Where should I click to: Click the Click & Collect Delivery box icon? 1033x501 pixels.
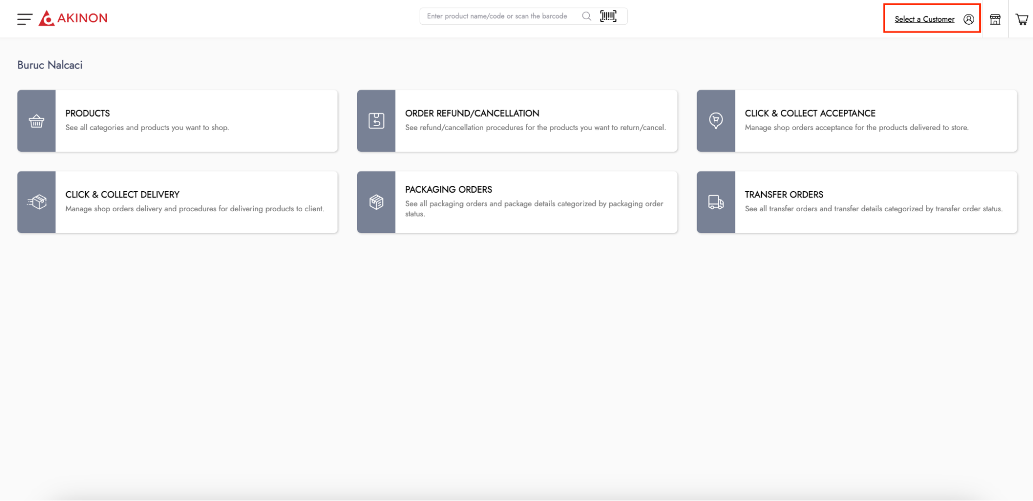pyautogui.click(x=36, y=202)
